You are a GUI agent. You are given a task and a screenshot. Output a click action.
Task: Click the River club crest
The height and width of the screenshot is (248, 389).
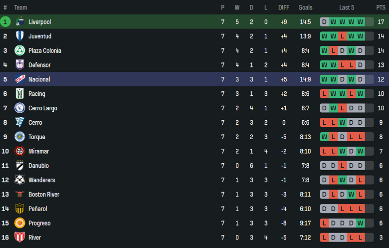[20, 238]
